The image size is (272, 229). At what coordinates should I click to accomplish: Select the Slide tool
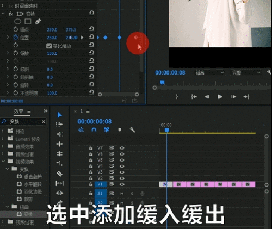pyautogui.click(x=59, y=193)
